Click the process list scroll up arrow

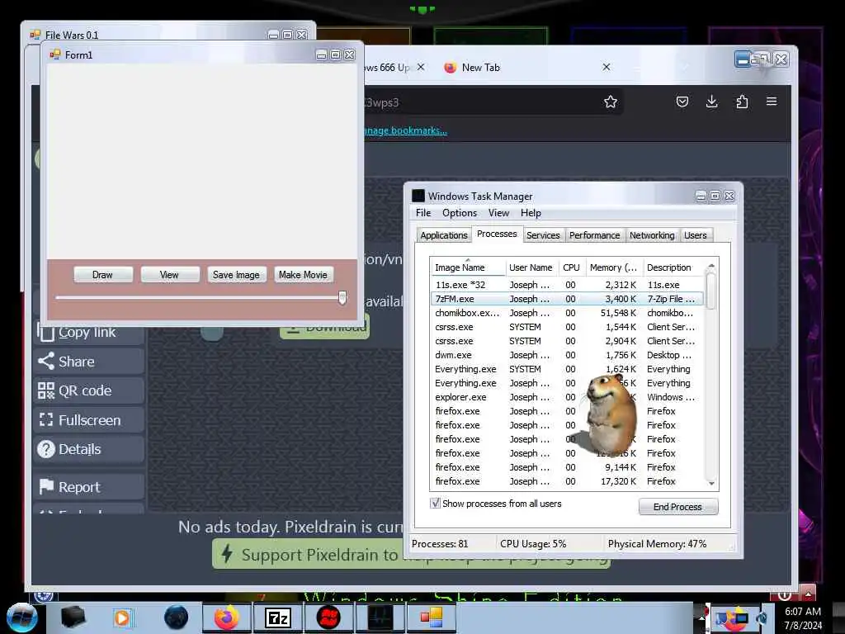click(711, 266)
